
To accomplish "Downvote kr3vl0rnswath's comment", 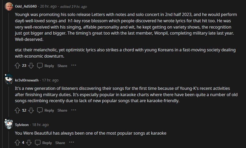I will [31, 110].
